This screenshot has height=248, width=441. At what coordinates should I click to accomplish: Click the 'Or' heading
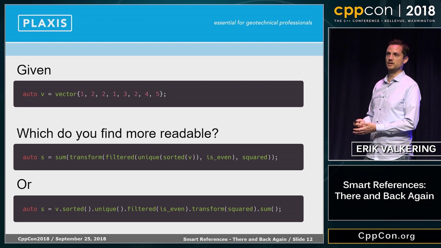tap(24, 184)
